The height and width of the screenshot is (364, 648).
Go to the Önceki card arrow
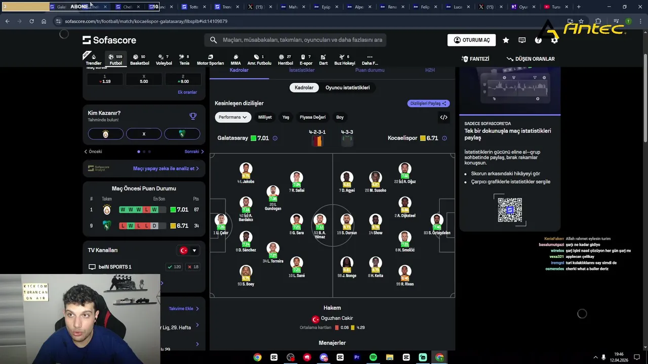pos(93,152)
